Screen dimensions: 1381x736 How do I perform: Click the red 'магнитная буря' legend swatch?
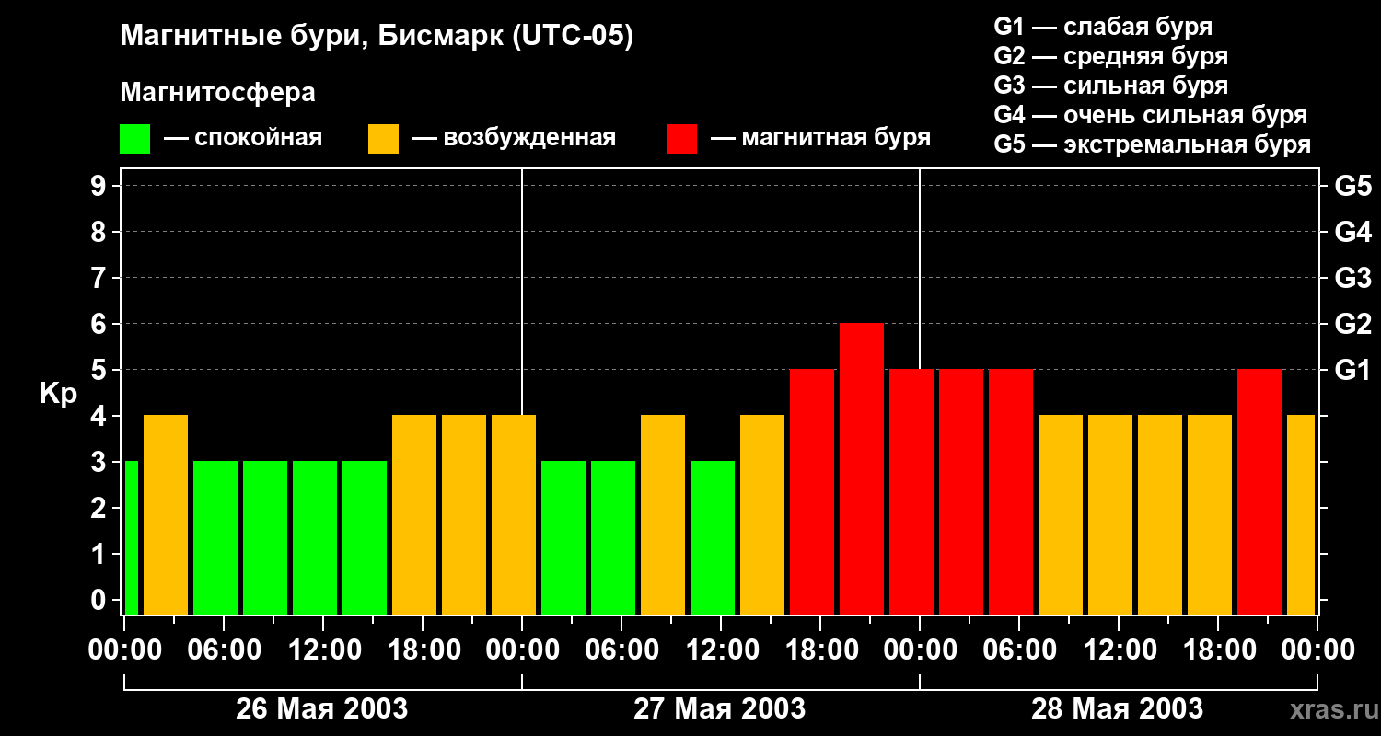681,139
